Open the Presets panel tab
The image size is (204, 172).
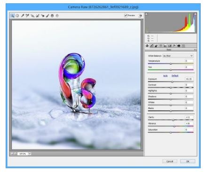pos(183,46)
